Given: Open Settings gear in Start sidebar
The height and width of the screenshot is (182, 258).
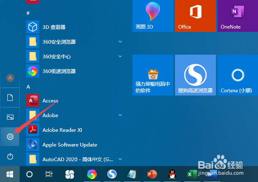Looking at the screenshot, I should coord(10,137).
